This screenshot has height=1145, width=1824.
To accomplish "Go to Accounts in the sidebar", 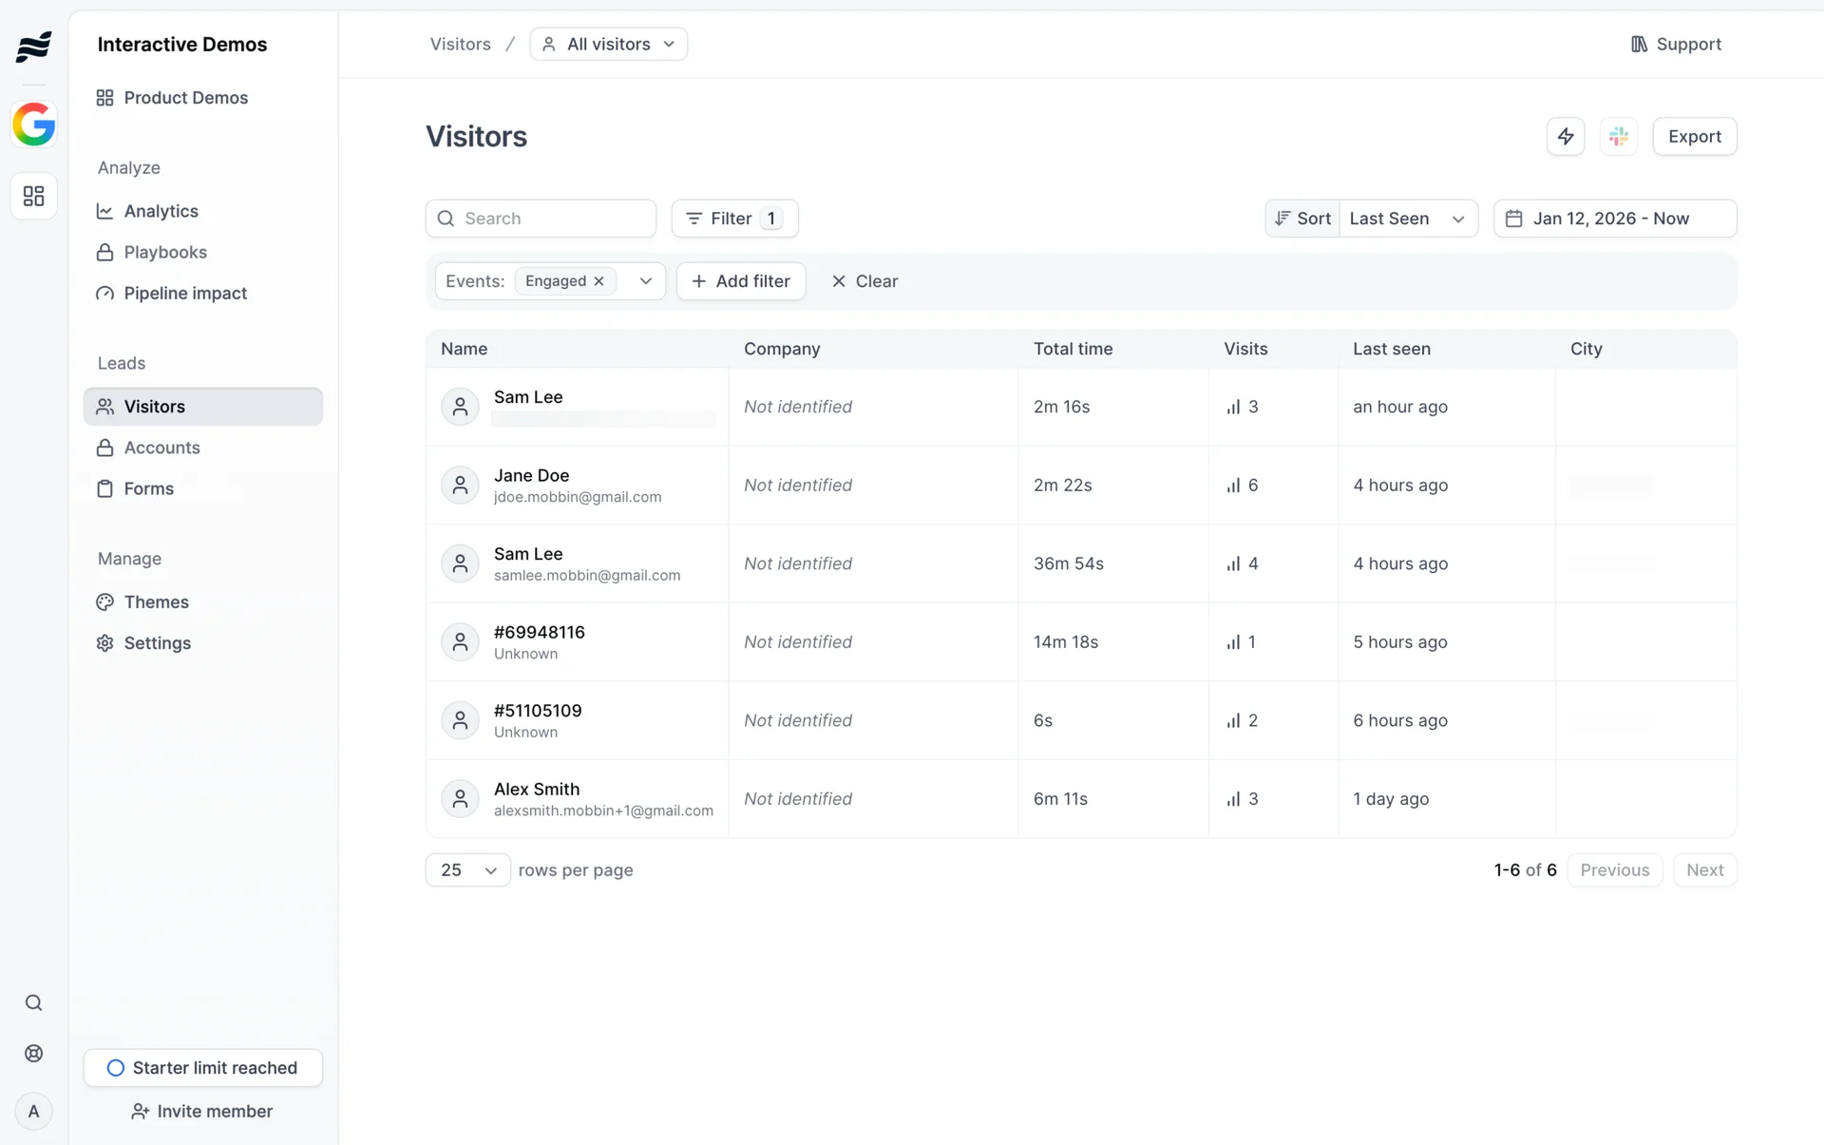I will (161, 448).
